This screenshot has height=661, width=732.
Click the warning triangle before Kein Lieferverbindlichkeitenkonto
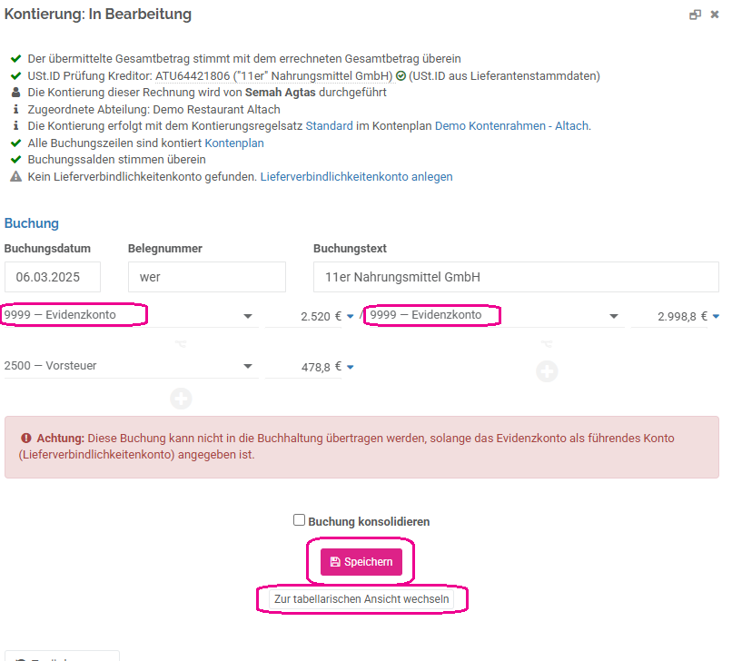[x=15, y=176]
